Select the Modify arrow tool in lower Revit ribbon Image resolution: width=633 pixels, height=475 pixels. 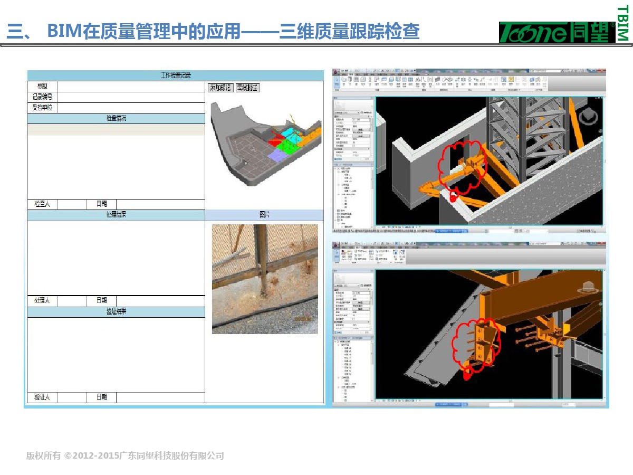(x=337, y=254)
